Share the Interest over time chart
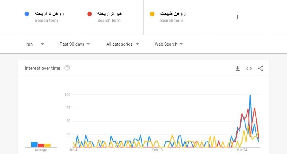 [261, 68]
